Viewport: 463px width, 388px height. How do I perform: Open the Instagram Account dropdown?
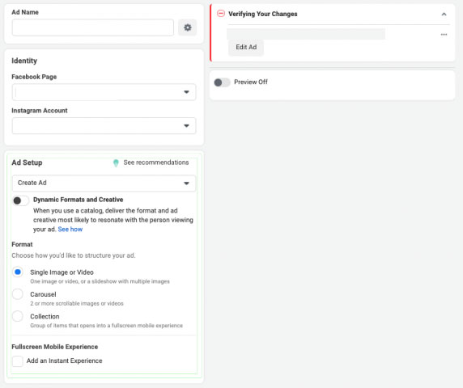point(104,126)
